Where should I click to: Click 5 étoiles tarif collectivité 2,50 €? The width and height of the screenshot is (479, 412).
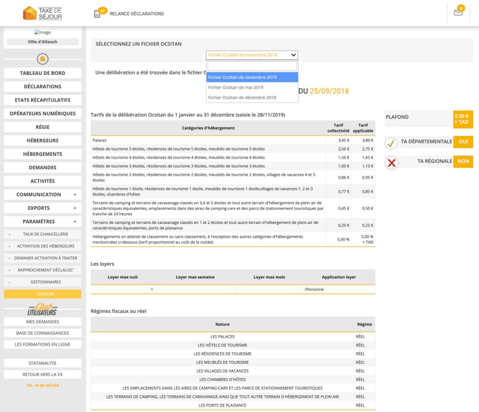(x=343, y=149)
